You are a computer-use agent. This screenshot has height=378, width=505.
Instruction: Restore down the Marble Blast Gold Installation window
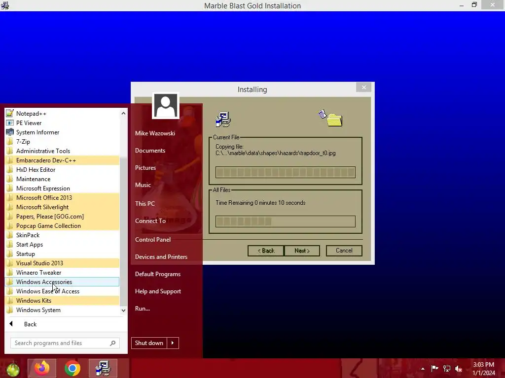click(474, 5)
